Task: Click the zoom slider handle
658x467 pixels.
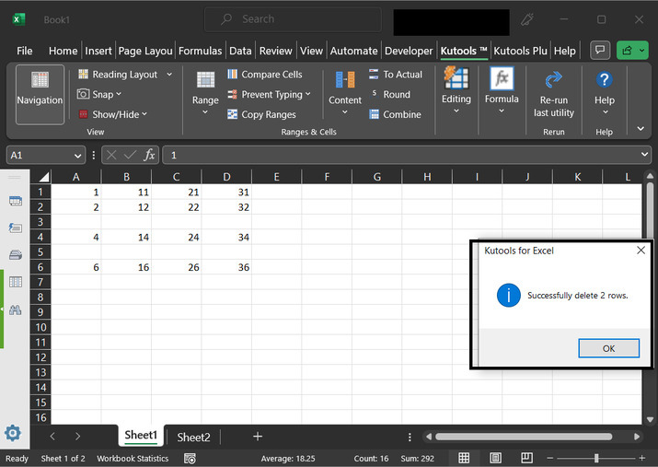Action: [596, 458]
